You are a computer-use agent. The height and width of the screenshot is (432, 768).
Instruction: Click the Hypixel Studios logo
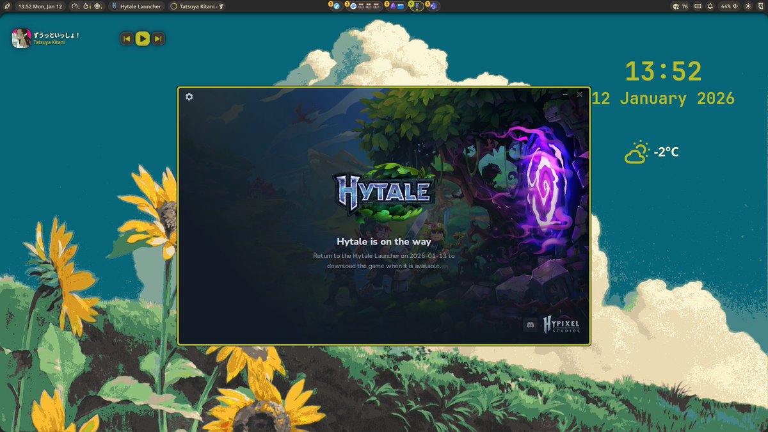(x=561, y=324)
